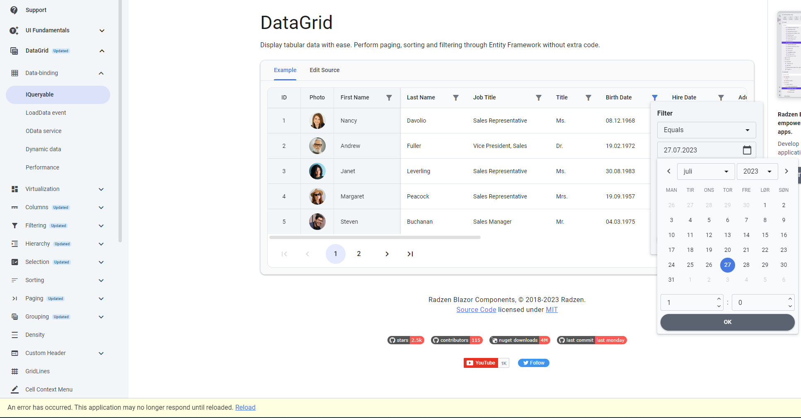Click the Reload link in the error banner
Screen dimensions: 801x418
coord(245,407)
